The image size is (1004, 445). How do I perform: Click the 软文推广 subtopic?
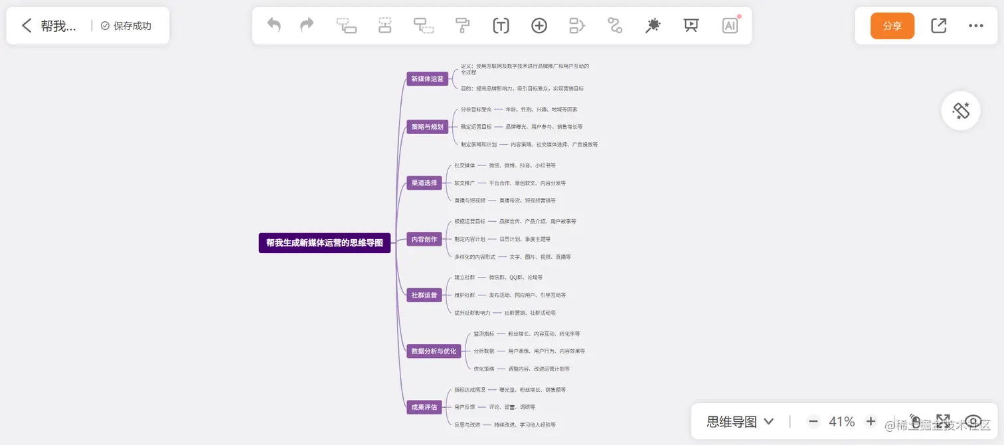point(465,183)
